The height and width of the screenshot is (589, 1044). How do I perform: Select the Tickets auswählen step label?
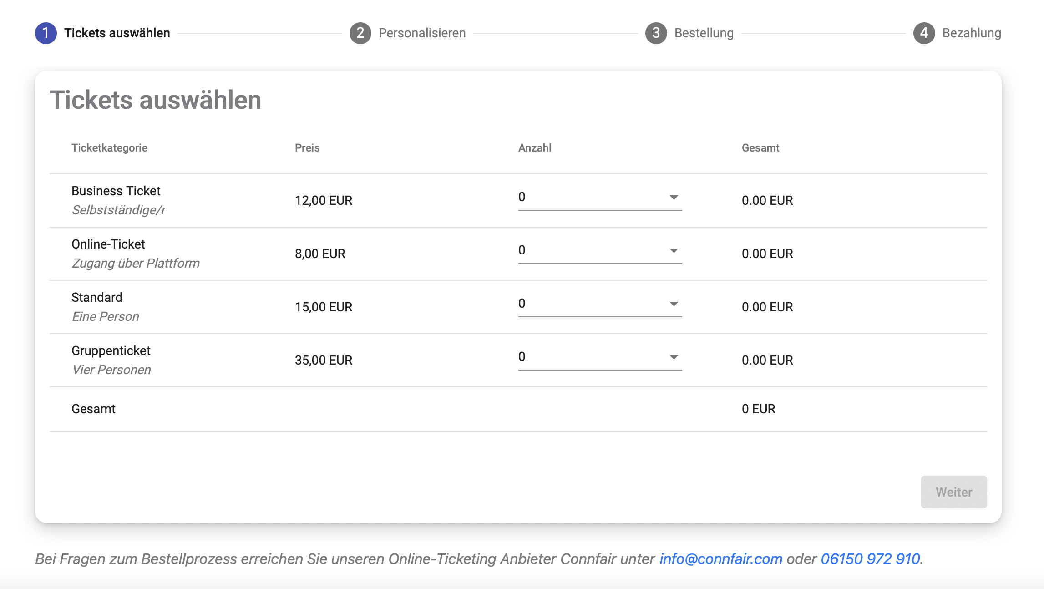[117, 33]
